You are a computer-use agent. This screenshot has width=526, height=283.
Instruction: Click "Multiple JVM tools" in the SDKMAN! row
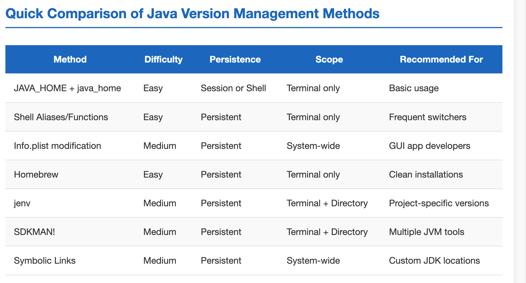tap(426, 232)
